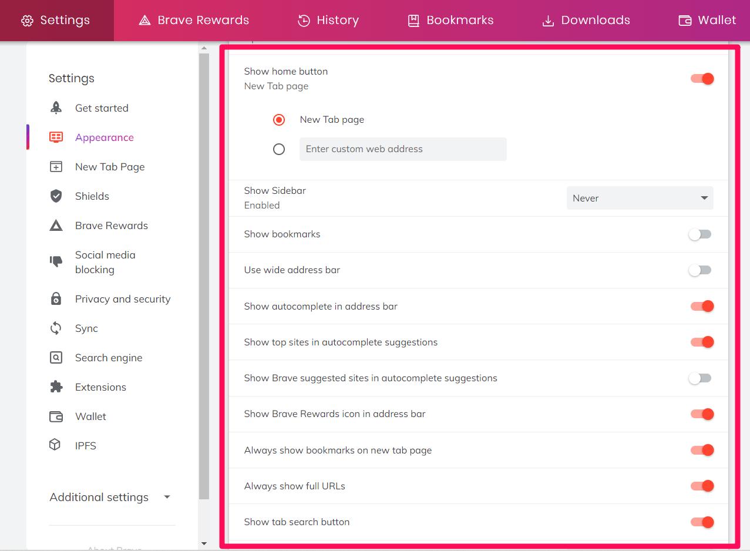Open the Search engine settings link

point(109,357)
